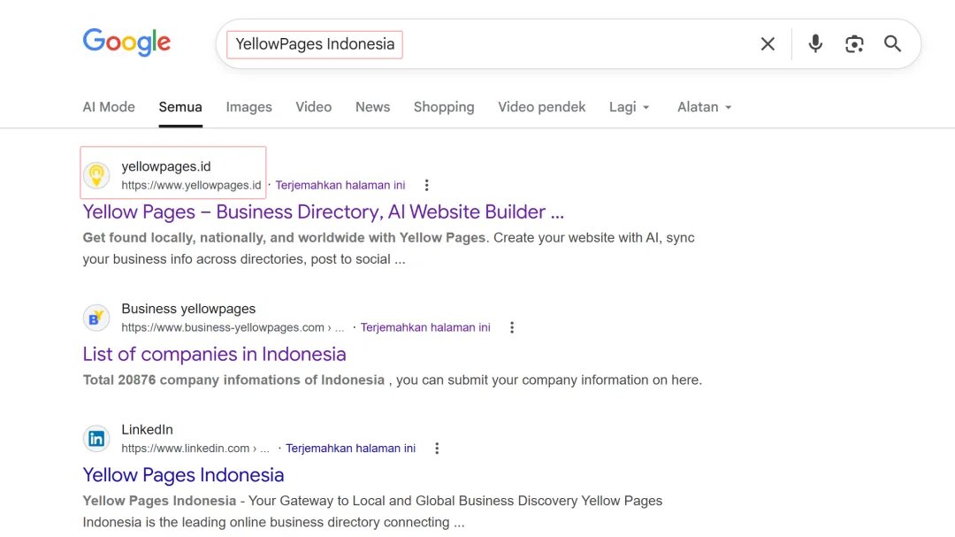Open the Yellow Pages Business Directory result
Viewport: 955px width, 537px height.
[x=323, y=212]
